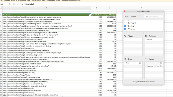Click the volume cell showing 1550
This screenshot has width=173, height=97.
point(97,17)
